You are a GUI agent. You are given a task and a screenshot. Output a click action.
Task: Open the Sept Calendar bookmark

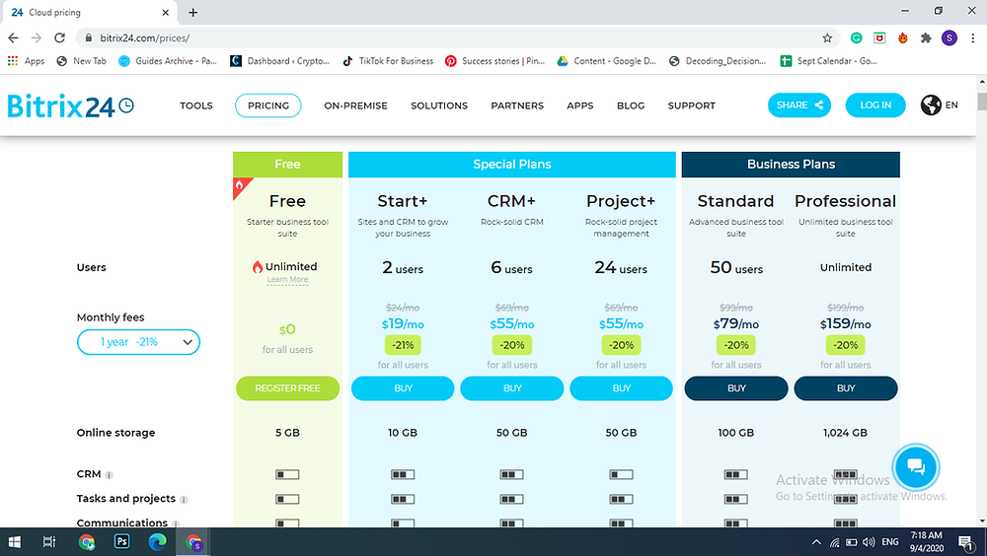pos(828,61)
